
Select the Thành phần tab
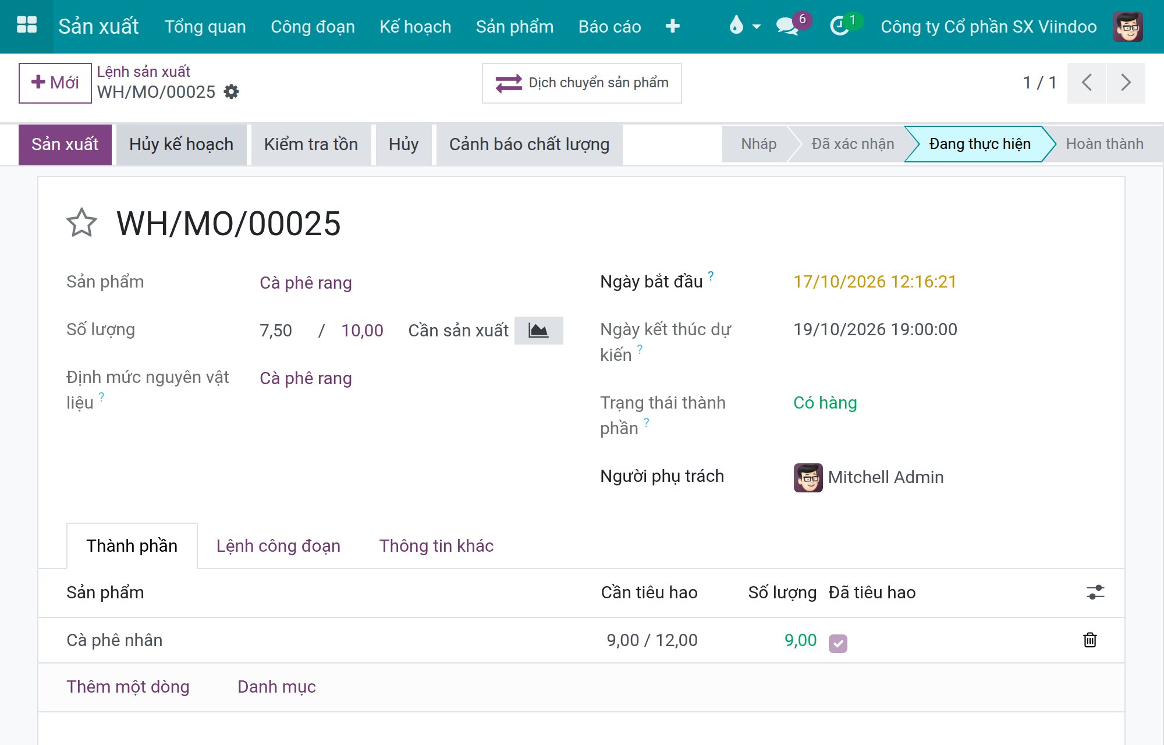tap(132, 546)
